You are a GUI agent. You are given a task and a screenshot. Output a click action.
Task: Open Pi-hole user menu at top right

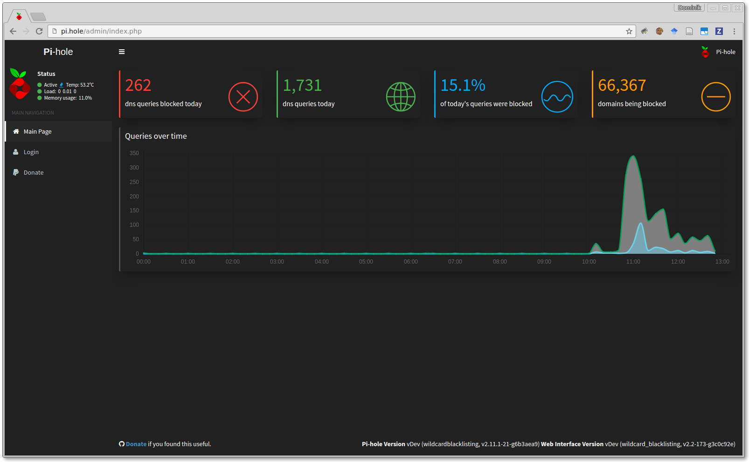coord(719,52)
